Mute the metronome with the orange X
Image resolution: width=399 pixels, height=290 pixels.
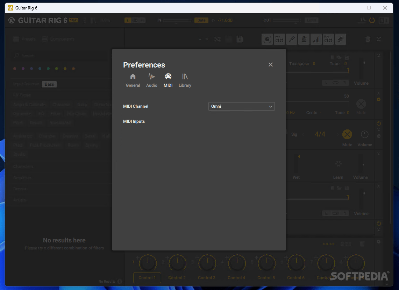(x=347, y=134)
